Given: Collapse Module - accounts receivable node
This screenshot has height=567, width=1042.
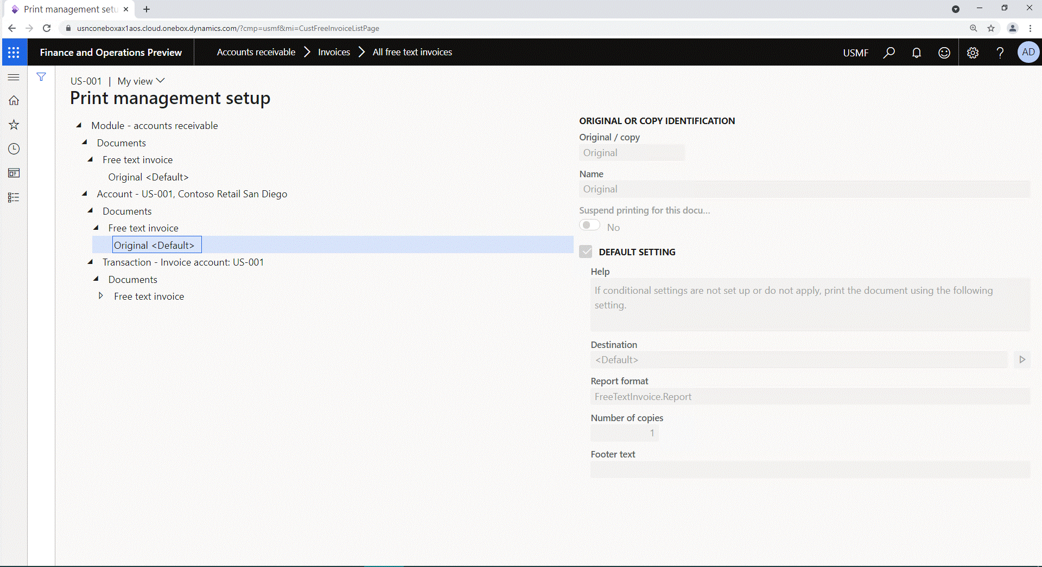Looking at the screenshot, I should [x=79, y=125].
